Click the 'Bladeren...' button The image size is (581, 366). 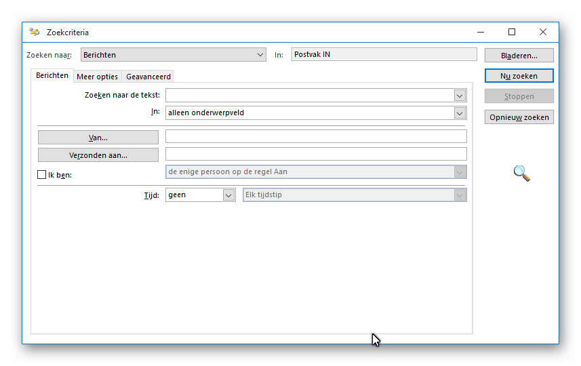[519, 56]
